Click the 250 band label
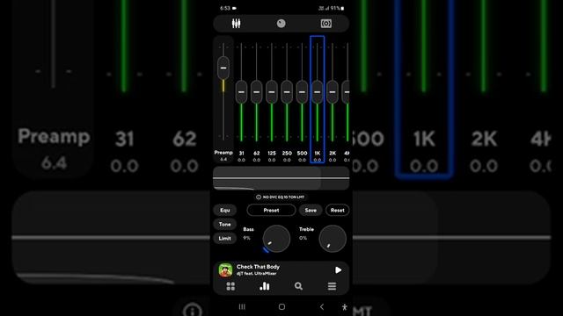The image size is (563, 316). click(287, 153)
